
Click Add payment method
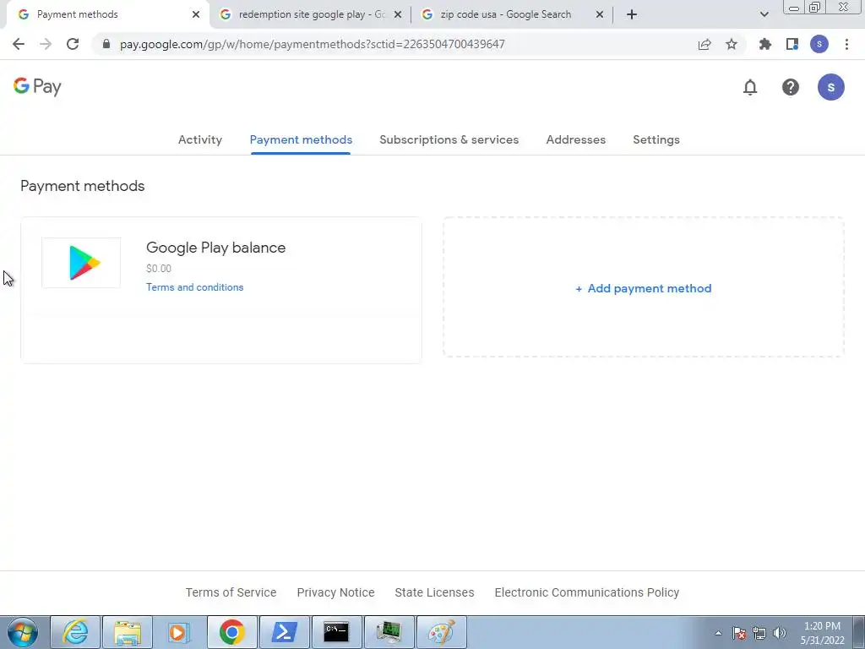tap(643, 288)
